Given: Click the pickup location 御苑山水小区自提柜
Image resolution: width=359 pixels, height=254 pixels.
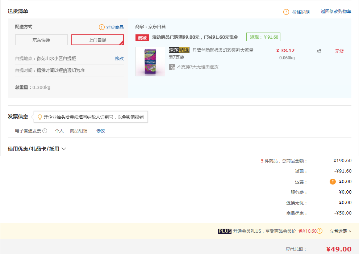Looking at the screenshot, I should (56, 59).
